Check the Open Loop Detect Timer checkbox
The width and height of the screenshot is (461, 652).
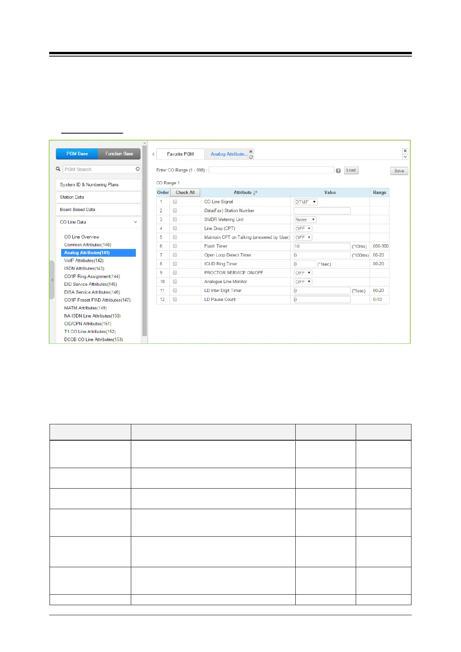tap(175, 255)
